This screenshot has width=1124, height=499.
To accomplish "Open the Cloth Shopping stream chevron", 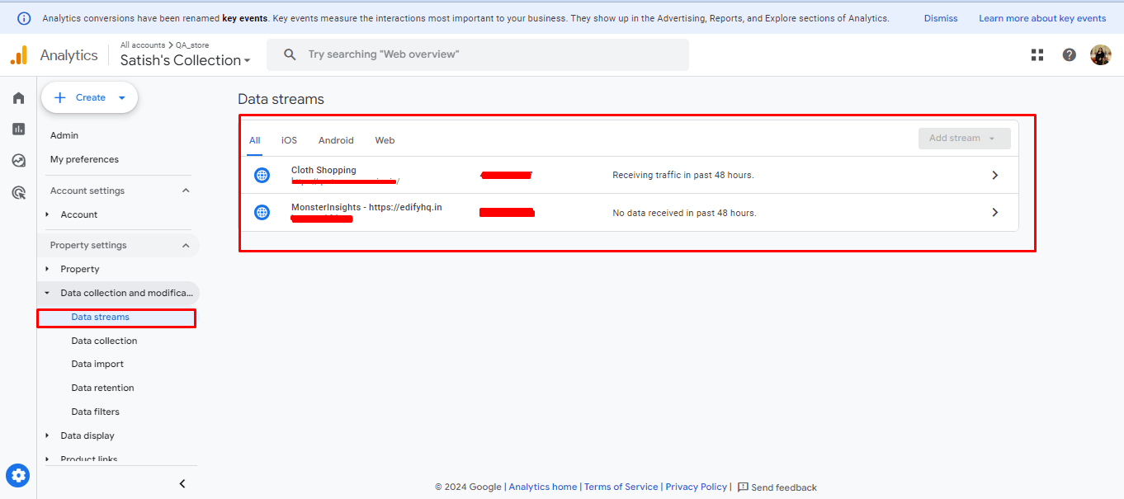I will pyautogui.click(x=995, y=175).
